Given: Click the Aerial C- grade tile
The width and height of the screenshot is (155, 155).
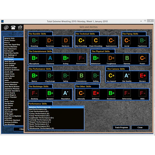Looking at the screenshot, I should pyautogui.click(x=127, y=40).
